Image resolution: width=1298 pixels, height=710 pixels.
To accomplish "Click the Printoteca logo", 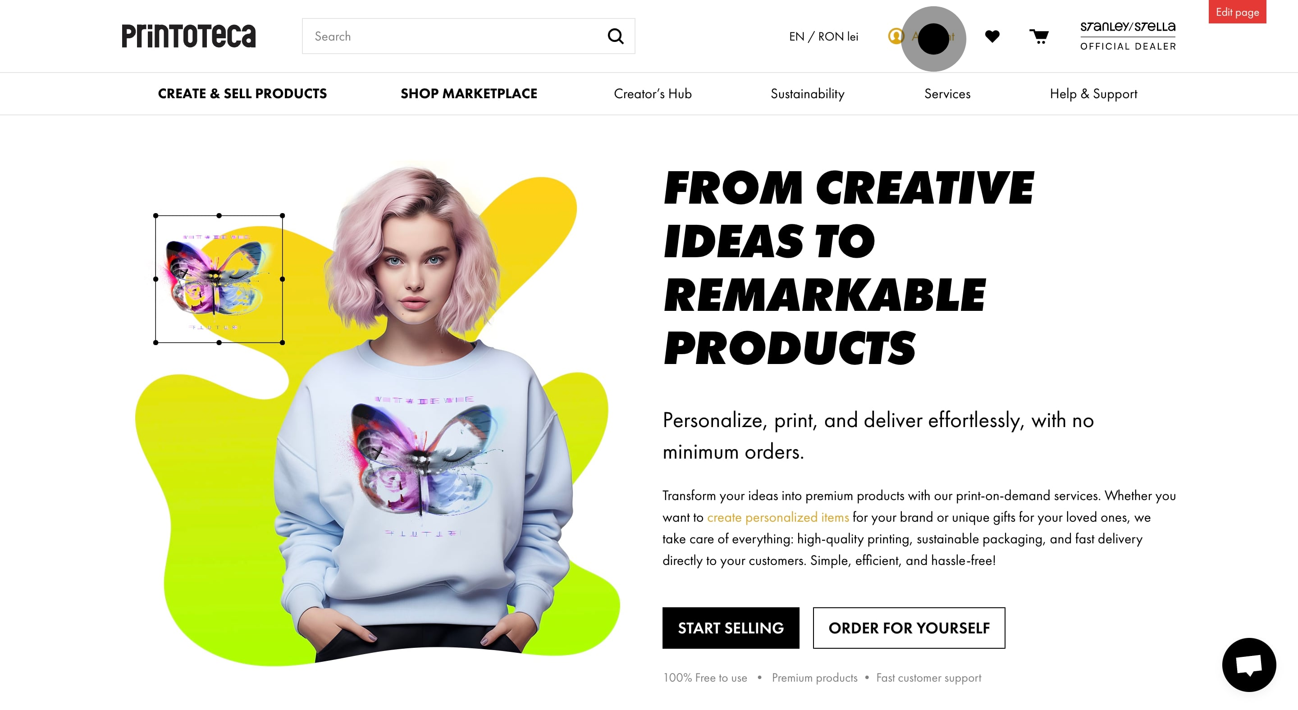I will [188, 36].
